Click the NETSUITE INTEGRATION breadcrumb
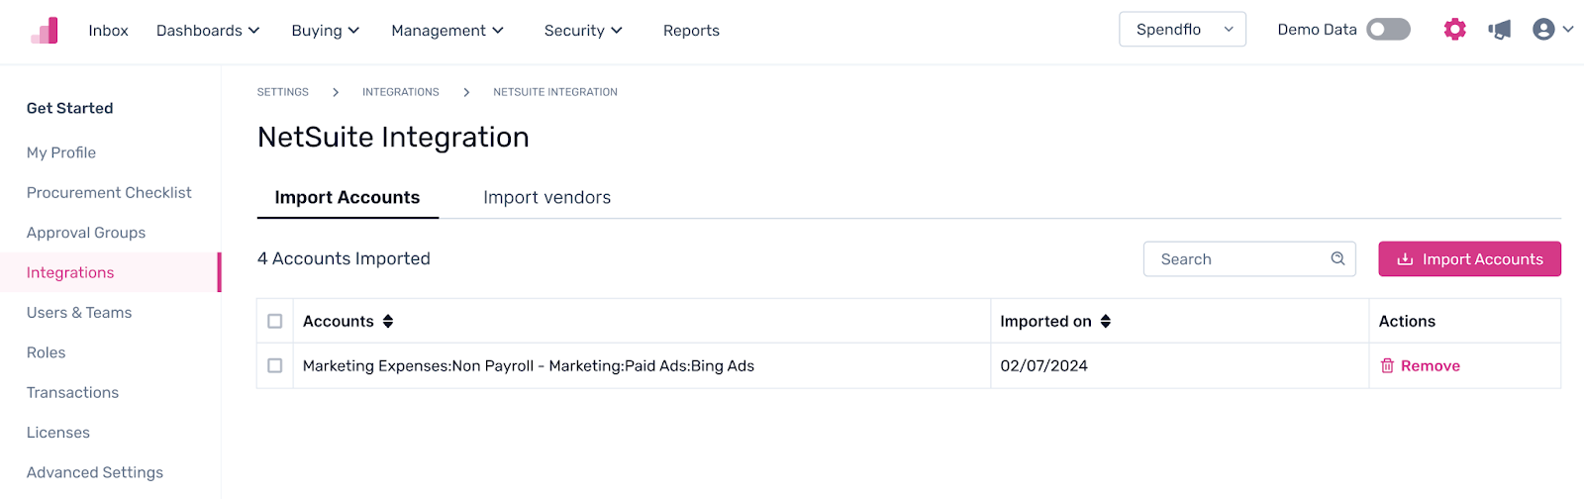The width and height of the screenshot is (1584, 499). click(555, 92)
